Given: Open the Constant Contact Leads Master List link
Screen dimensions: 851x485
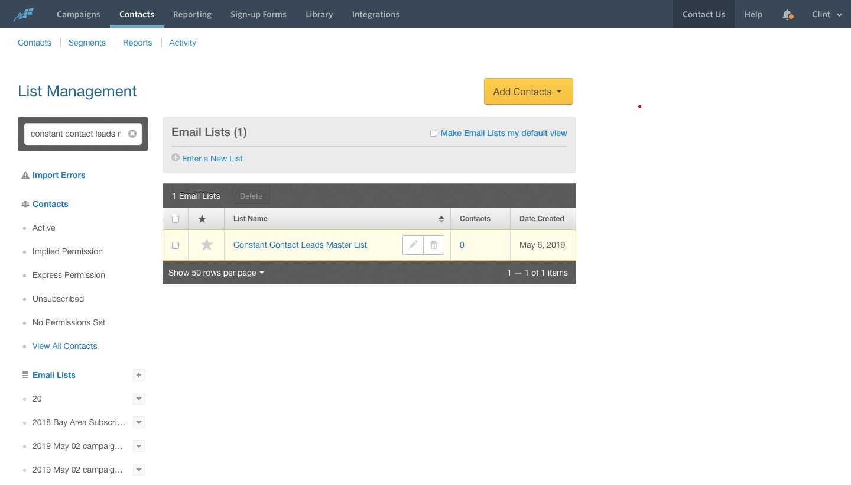Looking at the screenshot, I should 300,245.
